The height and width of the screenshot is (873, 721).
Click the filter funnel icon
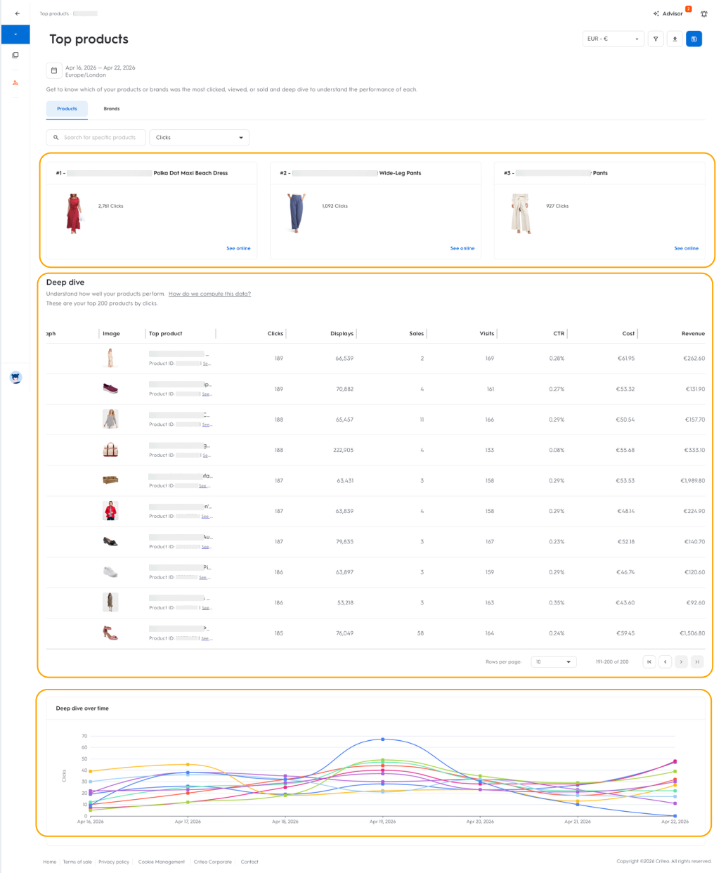click(656, 39)
